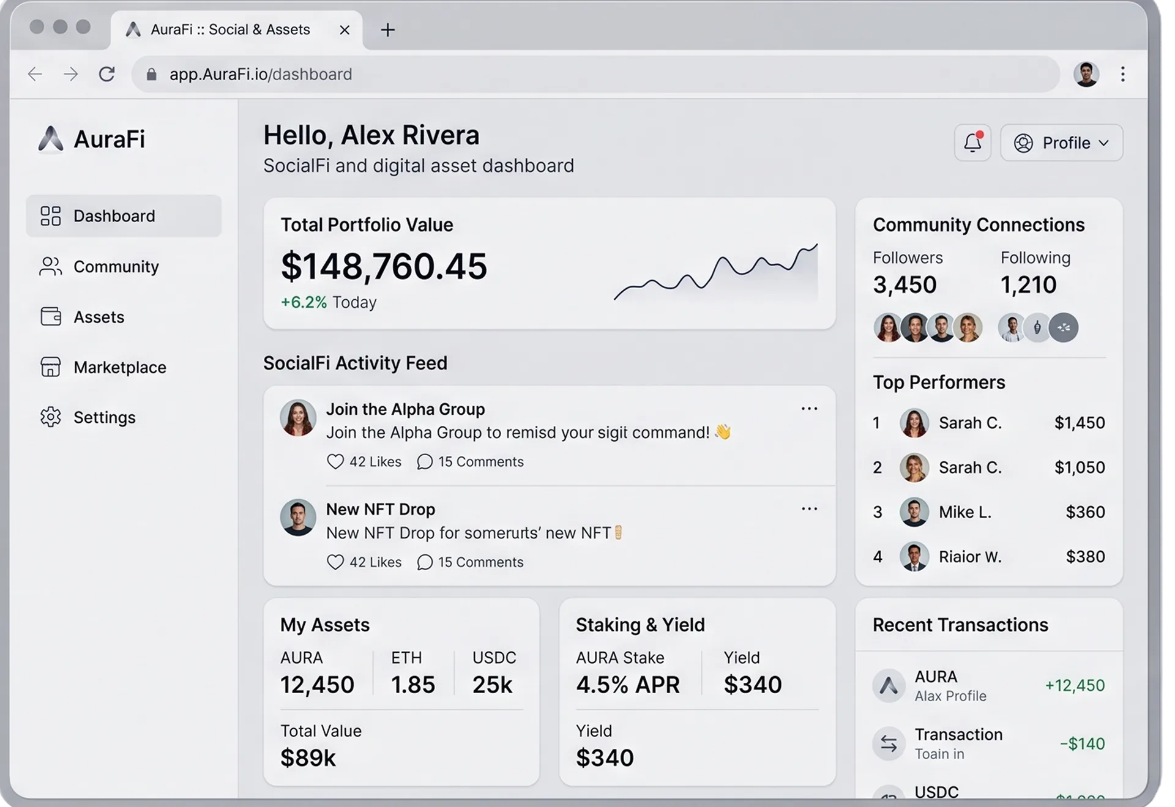Image resolution: width=1175 pixels, height=807 pixels.
Task: Select Sarah C. ranked second with $1,050
Action: pyautogui.click(x=989, y=467)
